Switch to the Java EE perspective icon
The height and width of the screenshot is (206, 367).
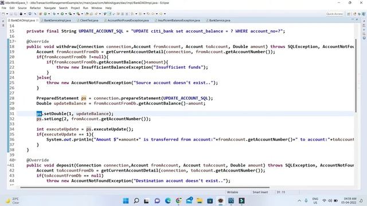354,14
